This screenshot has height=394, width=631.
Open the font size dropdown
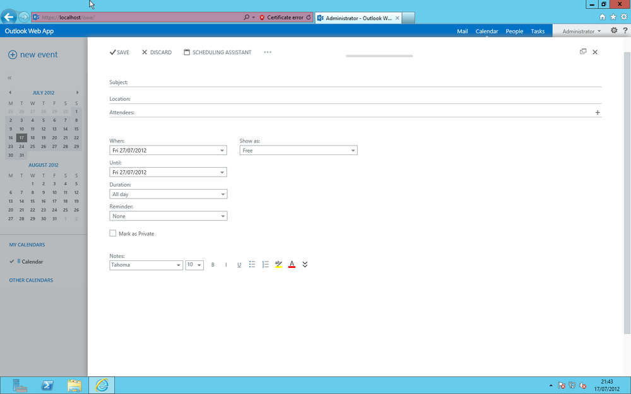click(194, 265)
